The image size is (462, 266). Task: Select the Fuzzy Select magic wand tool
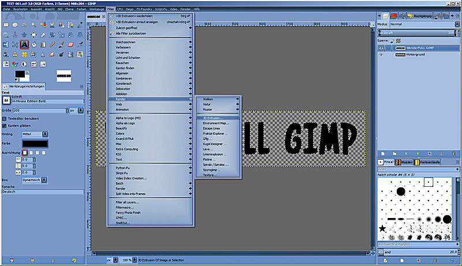[34, 25]
